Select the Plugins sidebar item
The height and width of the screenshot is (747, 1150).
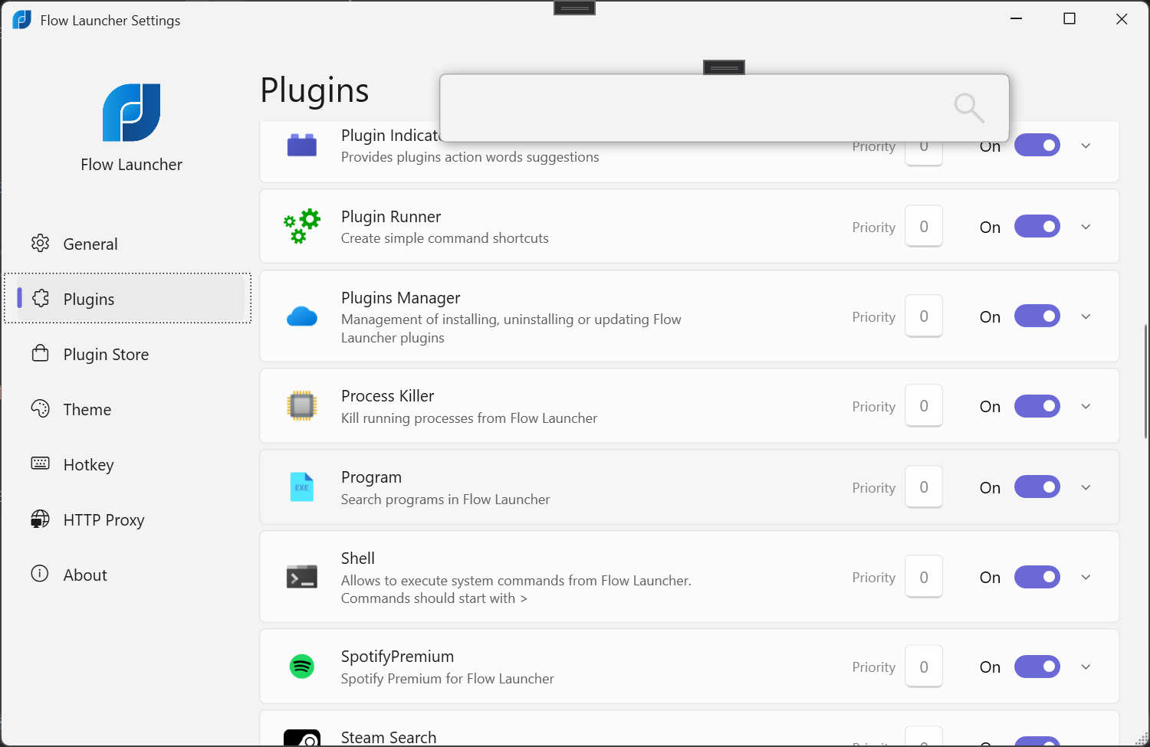click(x=127, y=298)
